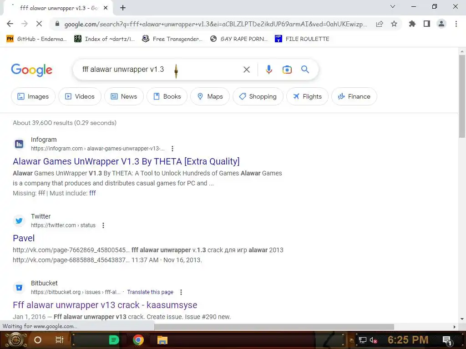Open the three-dot menu for Bitbucket result
This screenshot has width=466, height=349.
coord(181,292)
